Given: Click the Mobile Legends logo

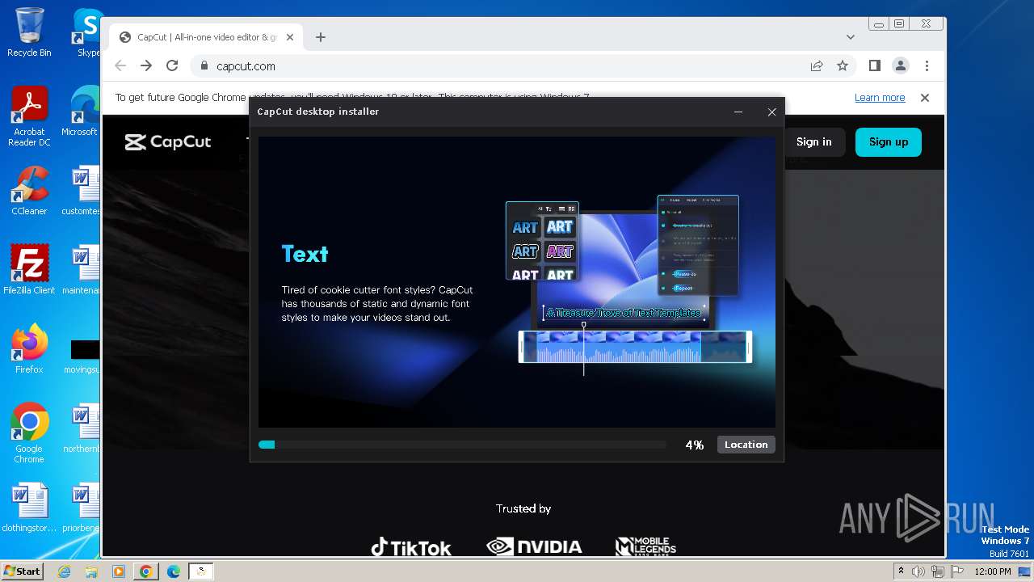Looking at the screenshot, I should click(645, 547).
